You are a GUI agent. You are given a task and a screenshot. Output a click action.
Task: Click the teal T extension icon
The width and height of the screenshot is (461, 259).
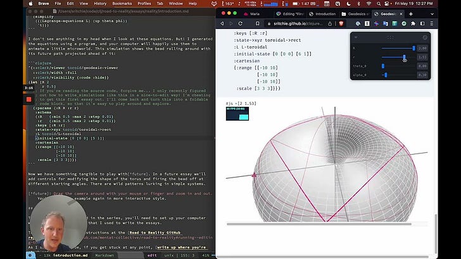(395, 23)
